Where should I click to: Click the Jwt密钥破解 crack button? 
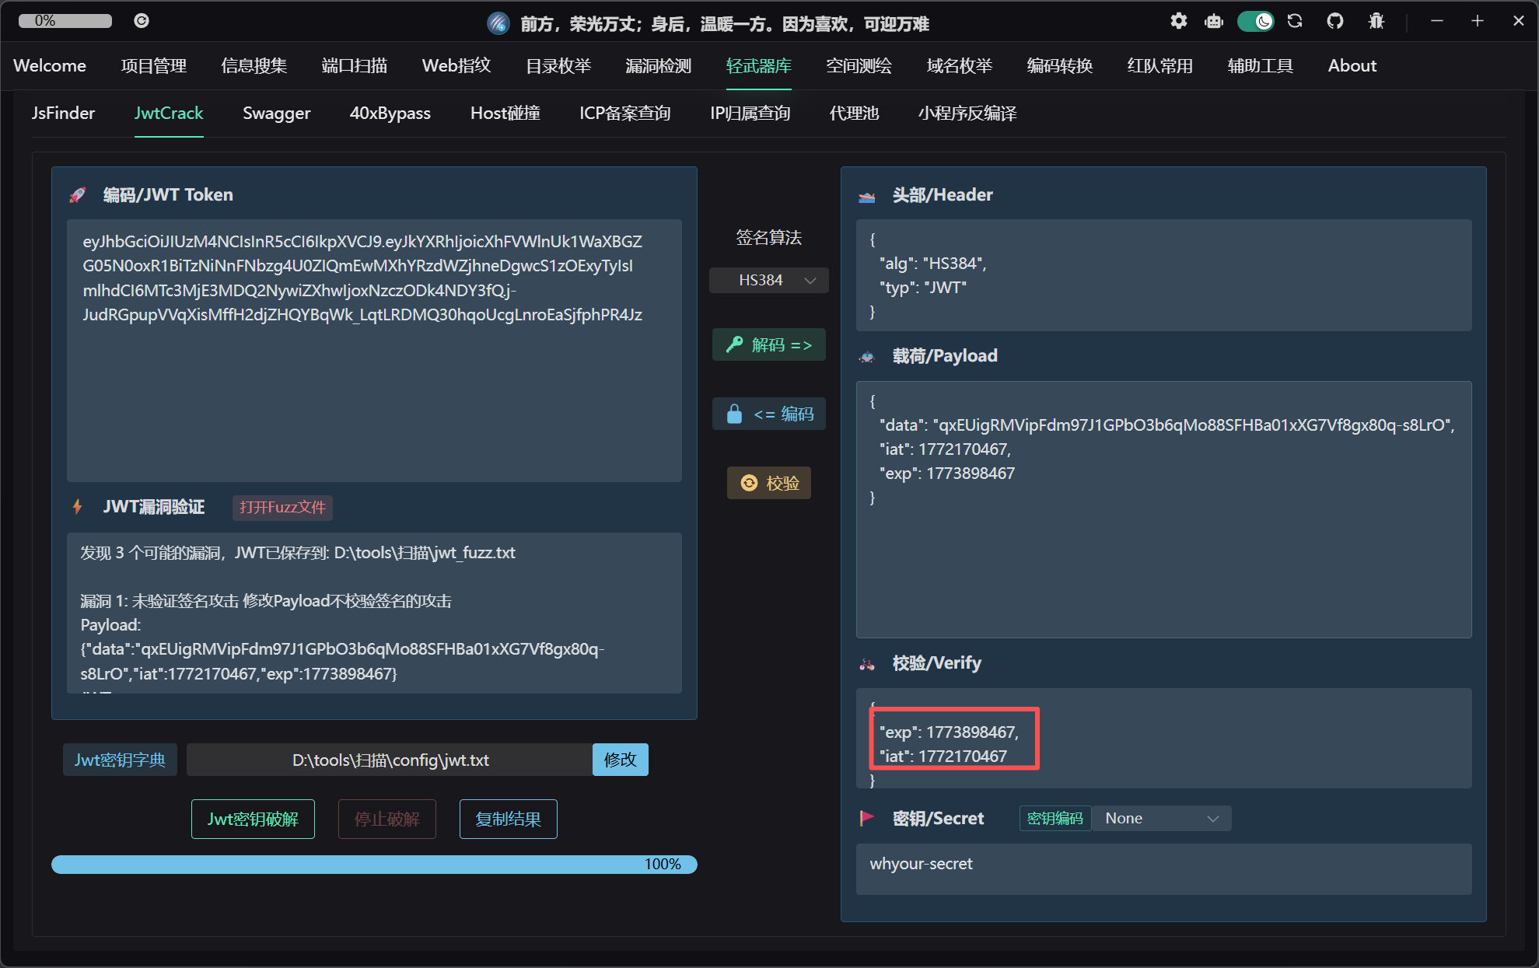click(253, 819)
